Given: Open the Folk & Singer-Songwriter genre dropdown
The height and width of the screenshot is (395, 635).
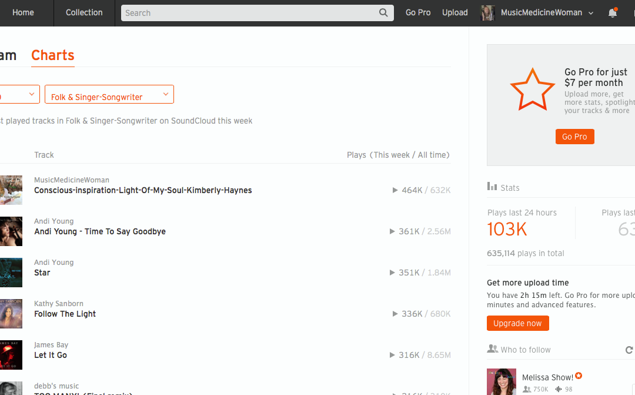Looking at the screenshot, I should pos(109,95).
